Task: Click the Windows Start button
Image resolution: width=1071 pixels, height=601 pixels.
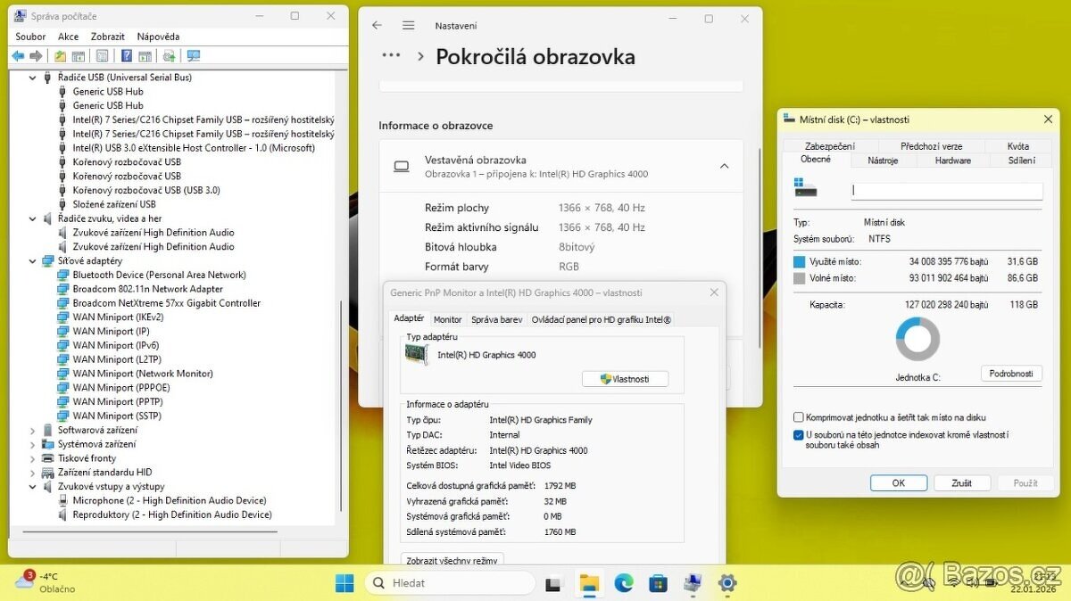Action: [345, 584]
